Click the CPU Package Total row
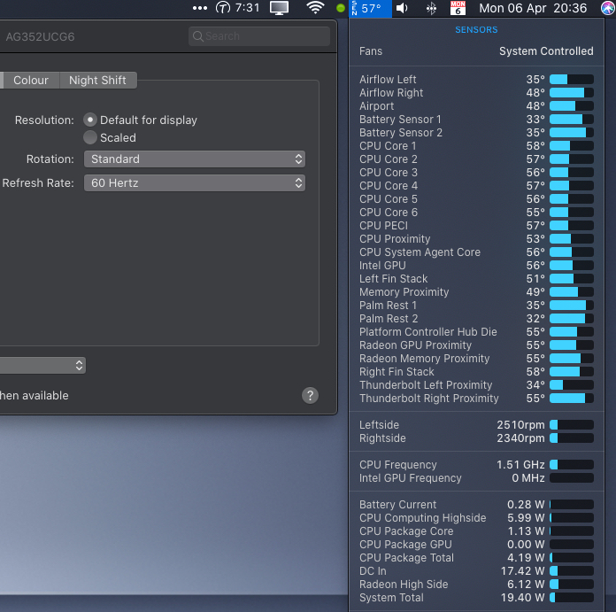This screenshot has height=612, width=616. pos(476,558)
